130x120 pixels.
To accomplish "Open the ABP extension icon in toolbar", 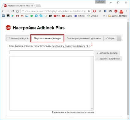I will point(116,11).
